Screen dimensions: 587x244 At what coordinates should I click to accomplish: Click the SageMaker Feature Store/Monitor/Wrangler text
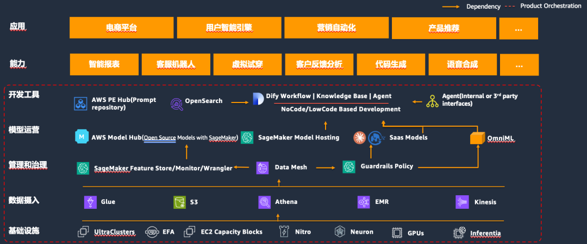point(163,168)
